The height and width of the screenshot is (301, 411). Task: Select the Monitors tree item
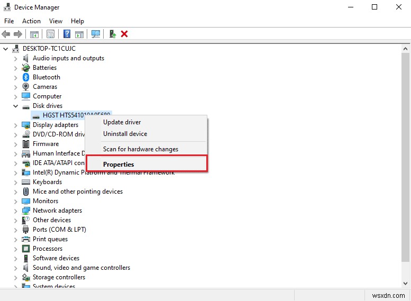[45, 201]
